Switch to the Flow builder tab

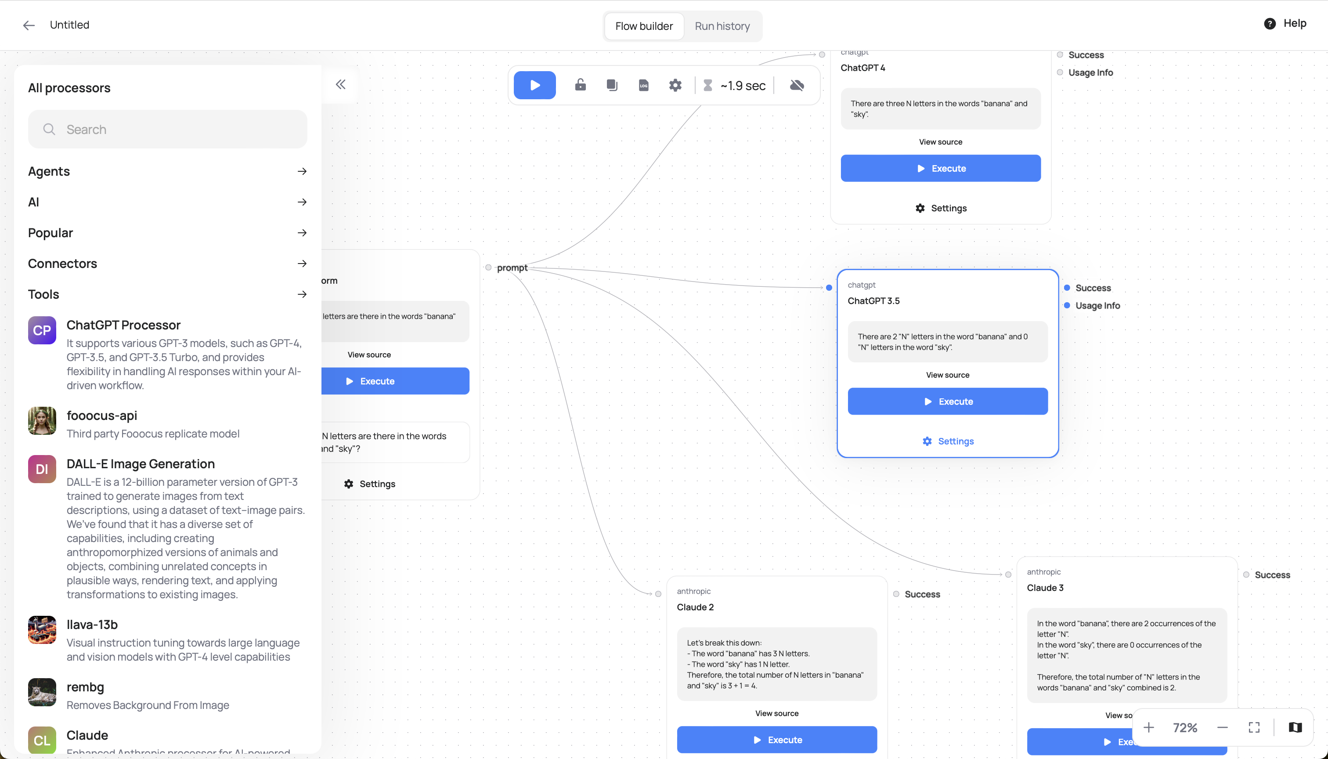644,26
